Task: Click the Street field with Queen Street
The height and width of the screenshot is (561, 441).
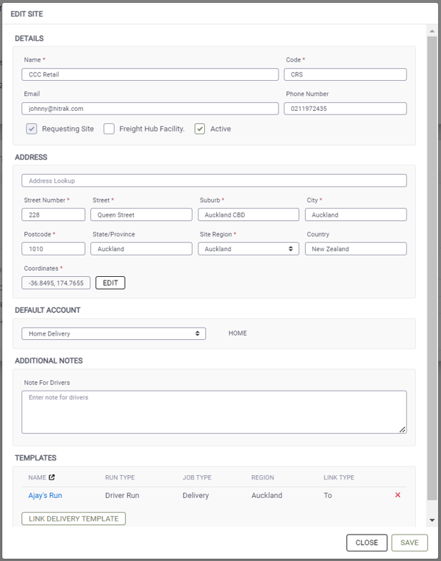Action: pyautogui.click(x=141, y=214)
